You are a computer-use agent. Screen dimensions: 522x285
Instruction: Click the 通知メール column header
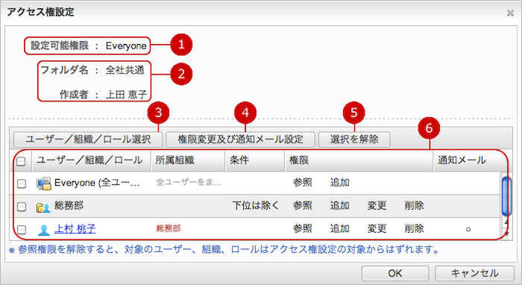click(x=468, y=160)
